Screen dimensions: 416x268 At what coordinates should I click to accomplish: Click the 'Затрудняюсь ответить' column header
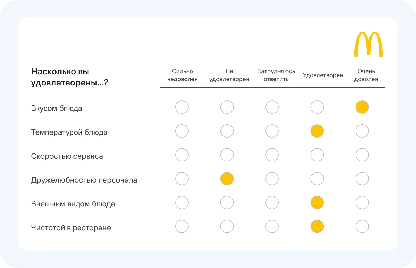276,75
